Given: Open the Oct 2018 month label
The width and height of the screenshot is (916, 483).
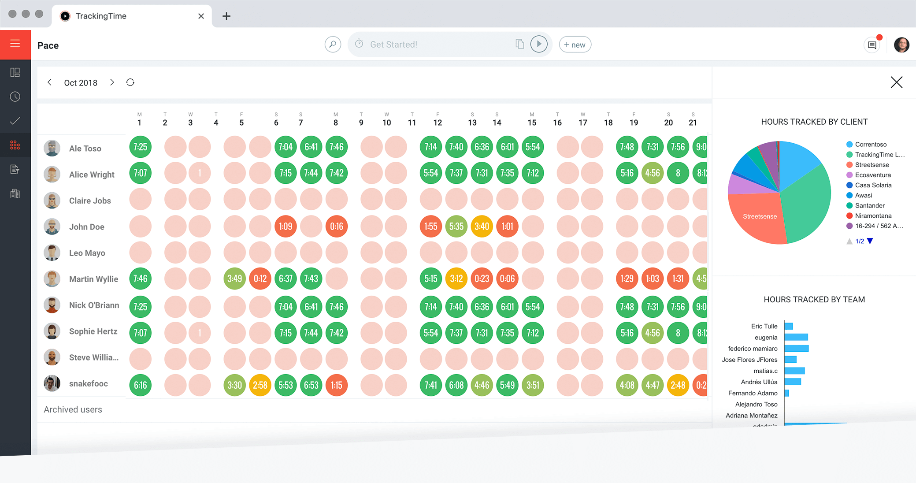Looking at the screenshot, I should (81, 83).
